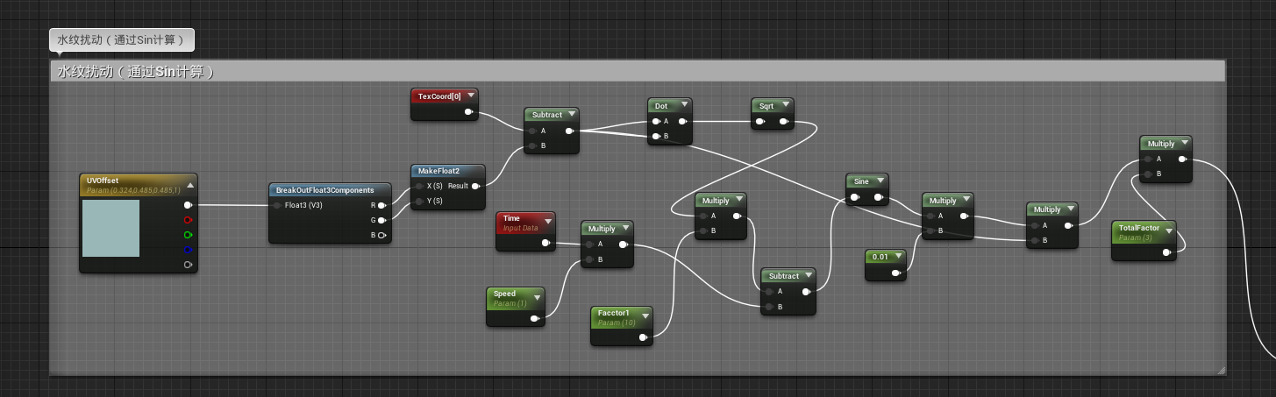This screenshot has height=397, width=1276.
Task: Expand the TotalFactor node arrow
Action: [1169, 230]
